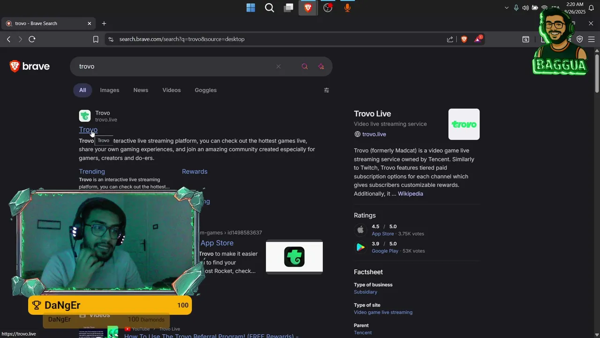Switch to the Images tab

coord(110,90)
